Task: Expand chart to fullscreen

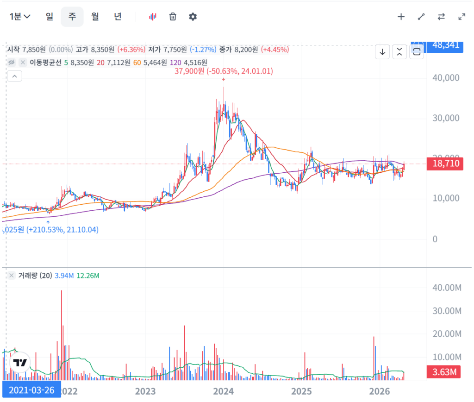Action: (x=462, y=17)
